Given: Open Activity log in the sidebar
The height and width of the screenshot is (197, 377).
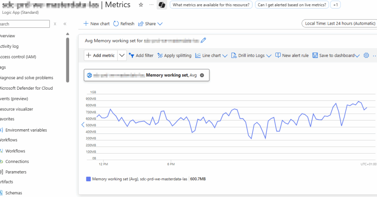Looking at the screenshot, I should coord(9,46).
